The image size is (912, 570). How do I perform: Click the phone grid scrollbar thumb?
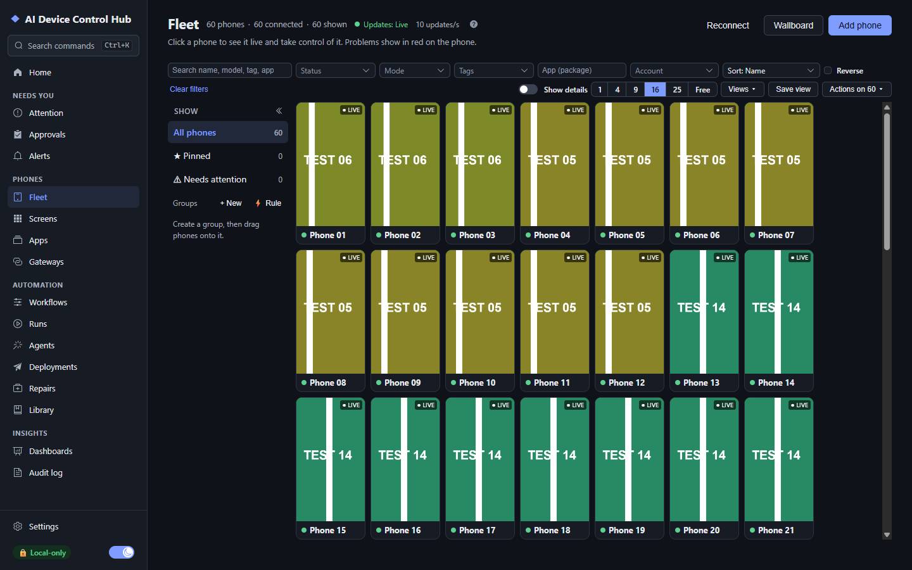pyautogui.click(x=887, y=181)
